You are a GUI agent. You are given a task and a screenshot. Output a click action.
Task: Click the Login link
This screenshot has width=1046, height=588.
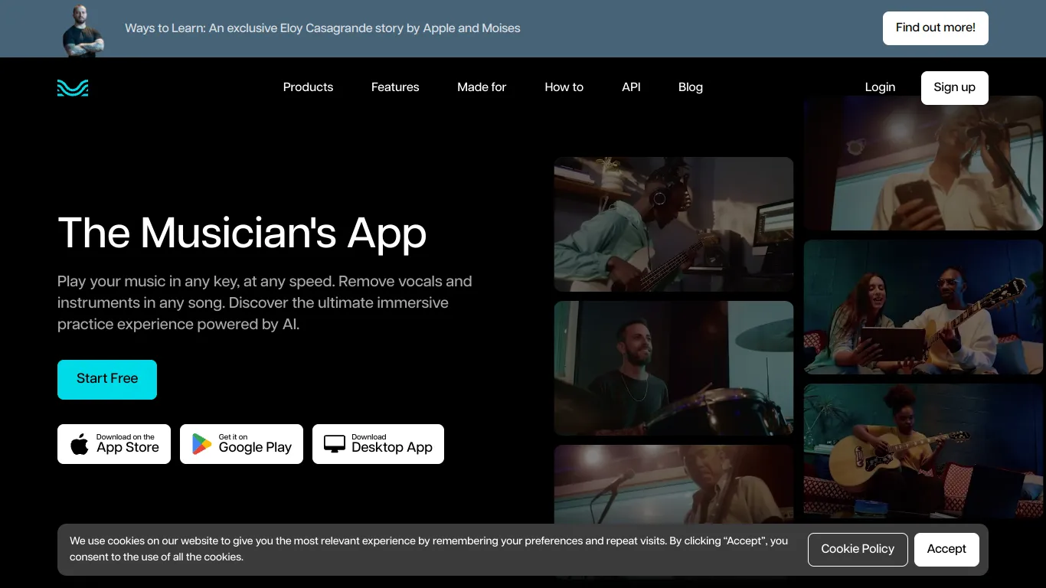point(880,87)
